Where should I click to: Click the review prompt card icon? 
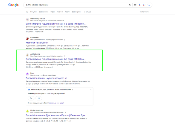pyautogui.click(x=29, y=90)
